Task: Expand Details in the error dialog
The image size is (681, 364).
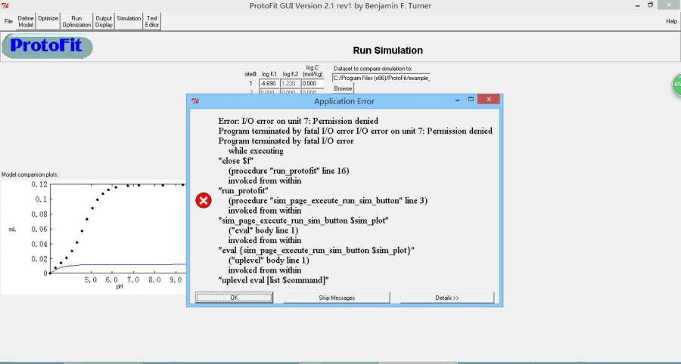Action: 447,298
